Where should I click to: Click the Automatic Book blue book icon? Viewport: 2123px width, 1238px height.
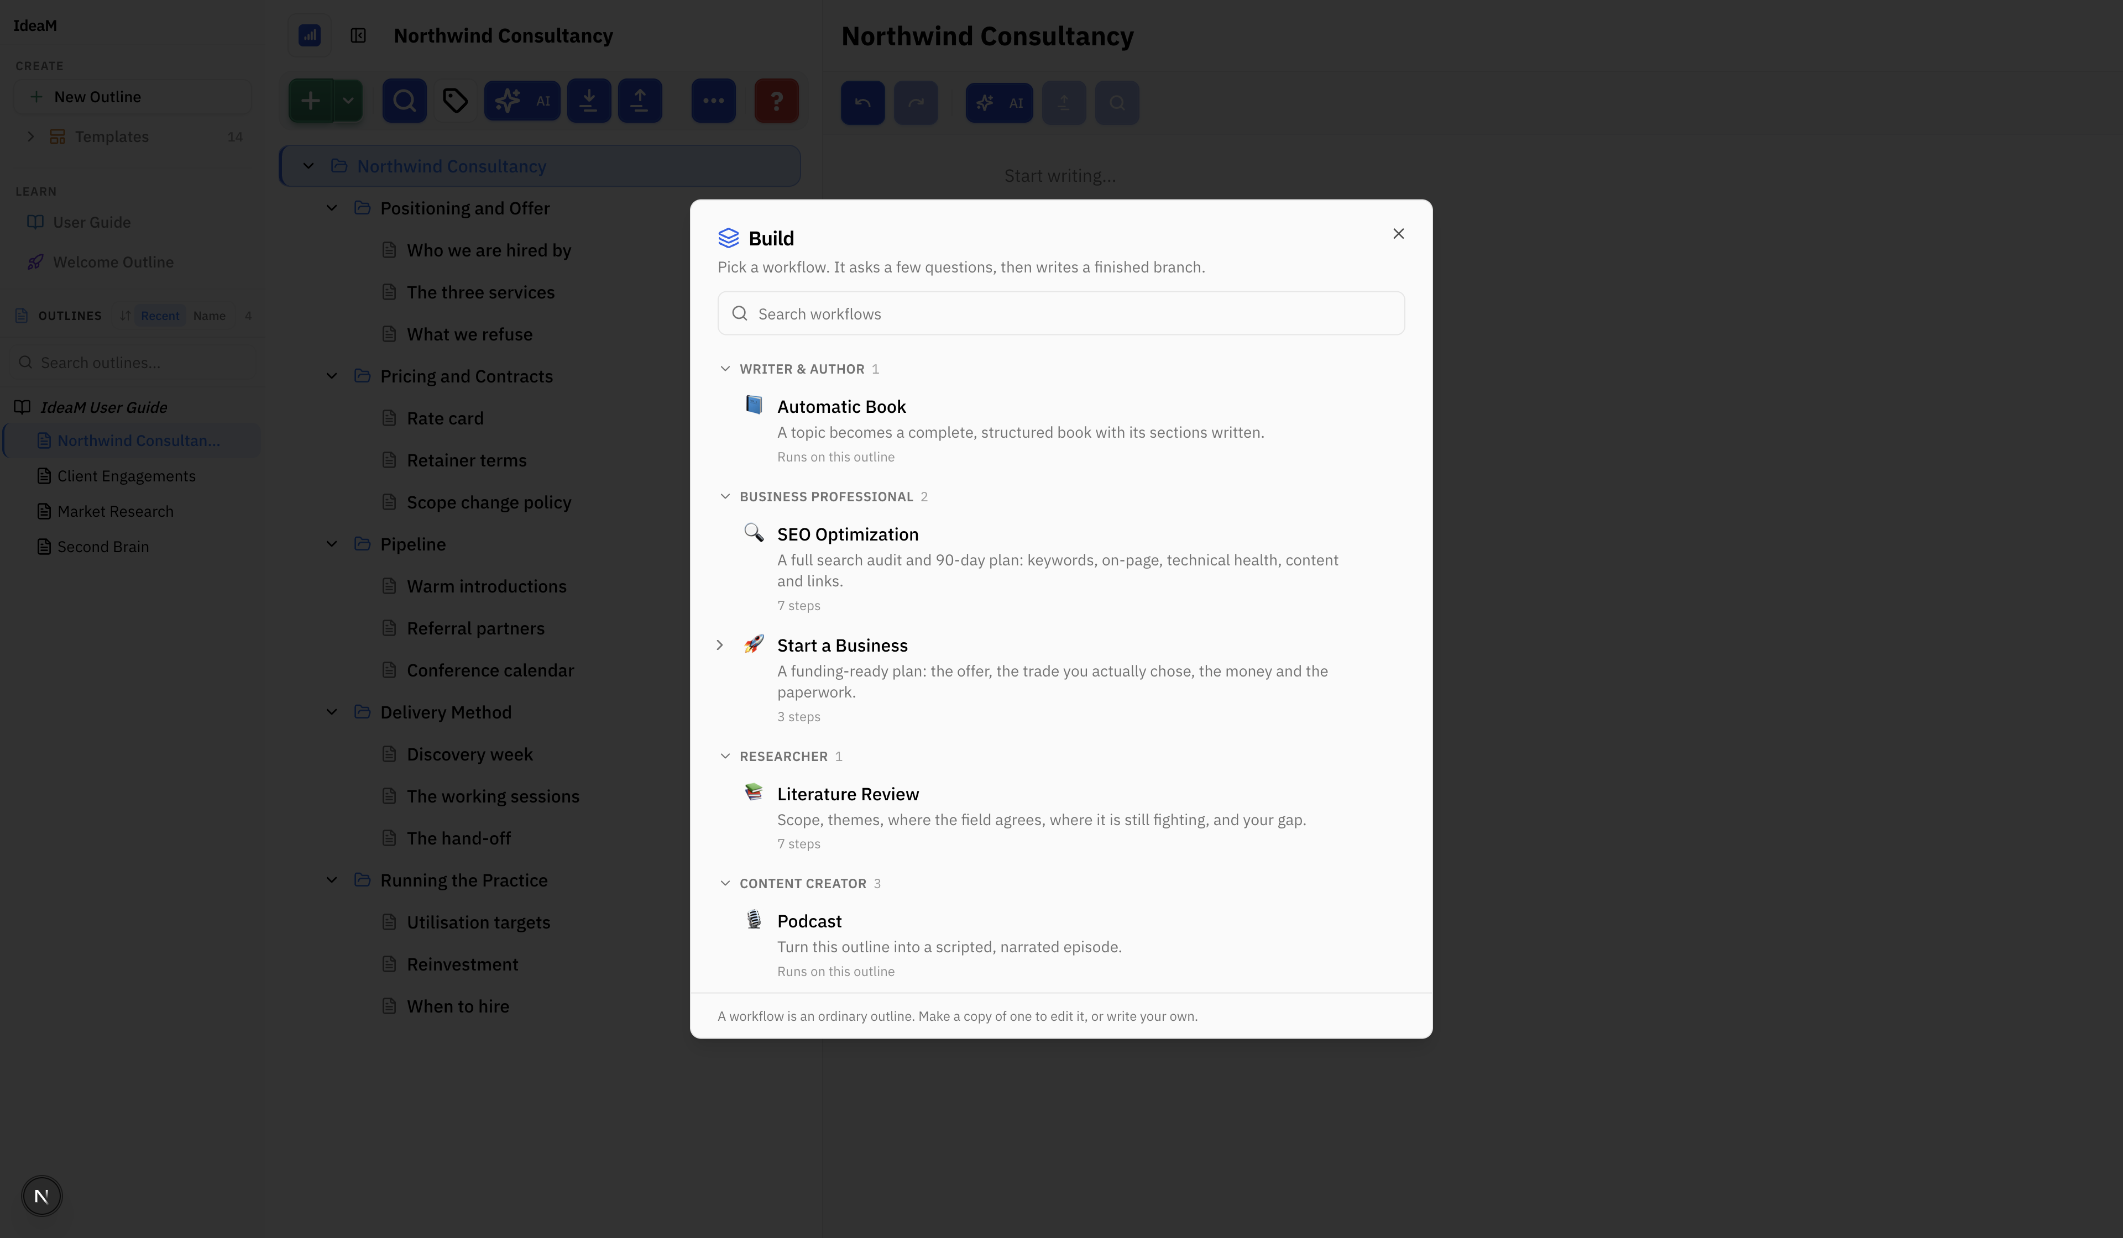tap(754, 405)
